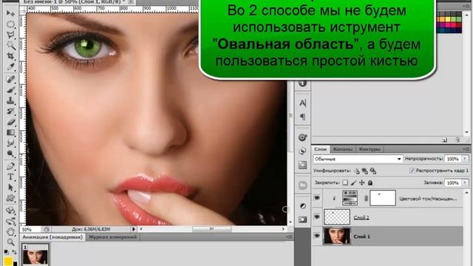
Task: Switch to the Анимация (покадровая) tab
Action: [x=52, y=237]
